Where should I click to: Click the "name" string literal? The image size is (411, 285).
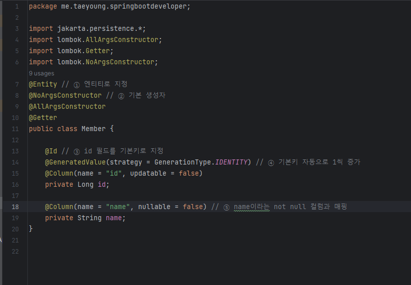coord(118,207)
